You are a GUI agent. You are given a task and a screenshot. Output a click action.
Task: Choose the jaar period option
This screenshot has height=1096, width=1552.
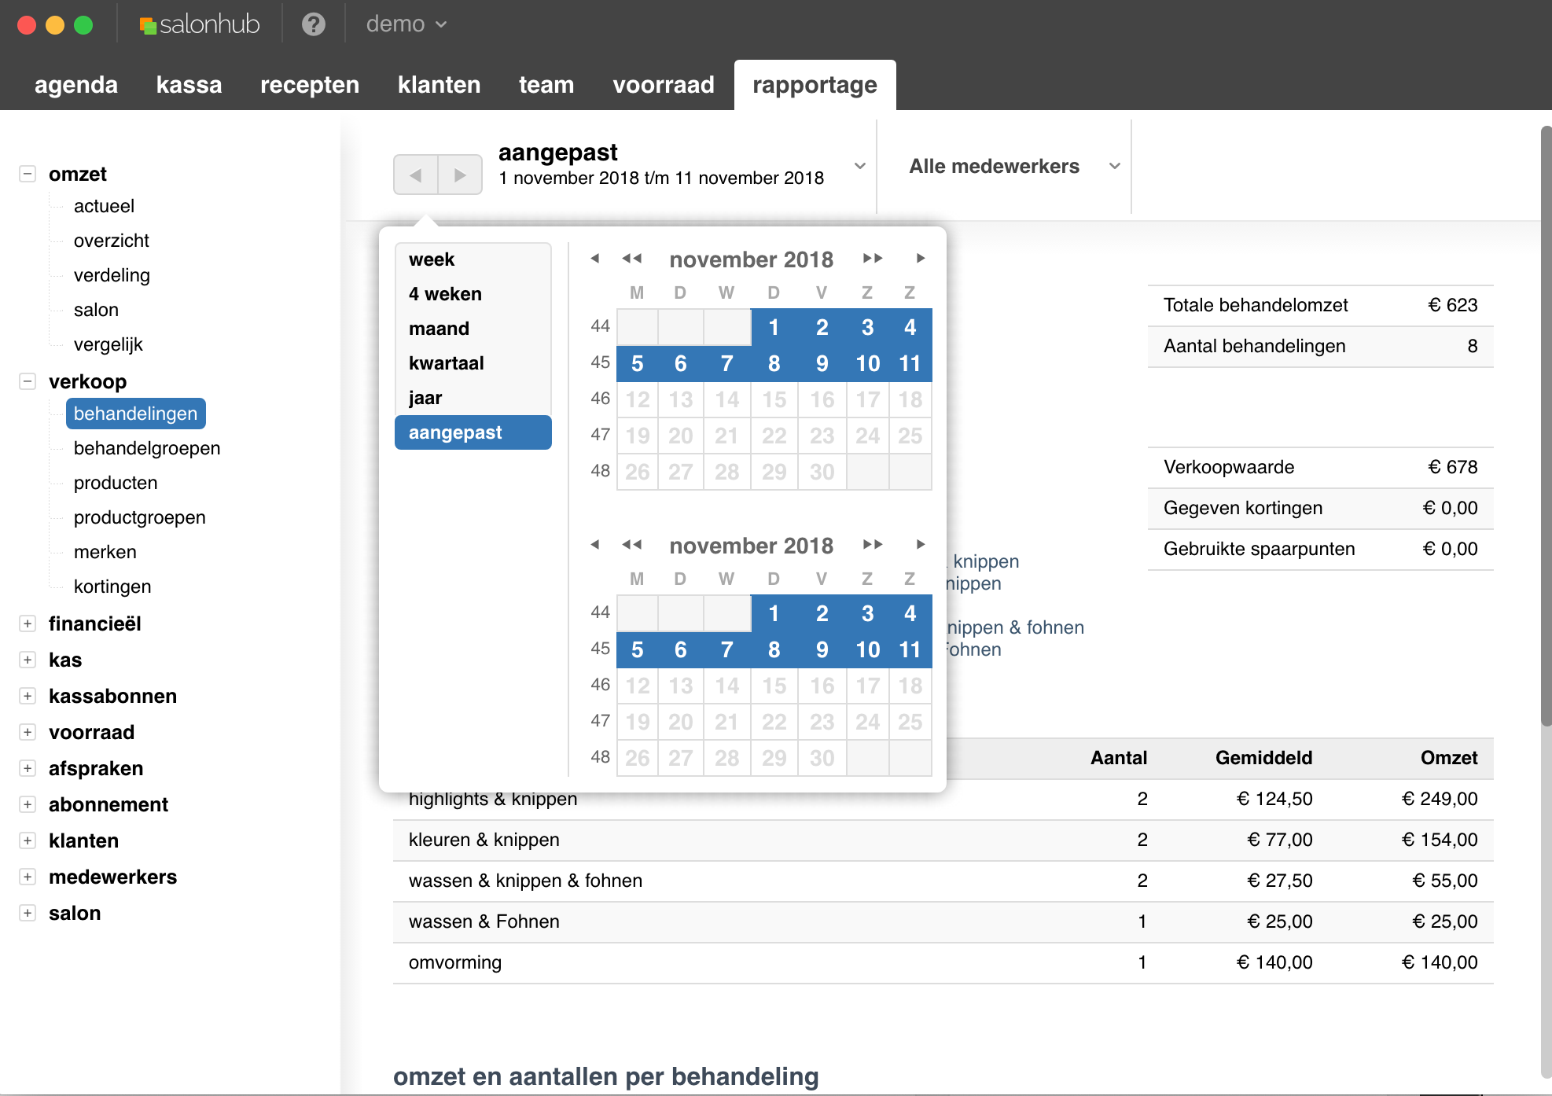click(x=473, y=398)
